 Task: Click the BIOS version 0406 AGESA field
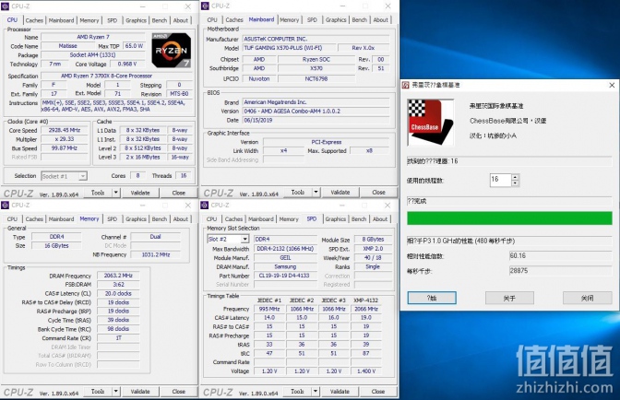(x=316, y=112)
